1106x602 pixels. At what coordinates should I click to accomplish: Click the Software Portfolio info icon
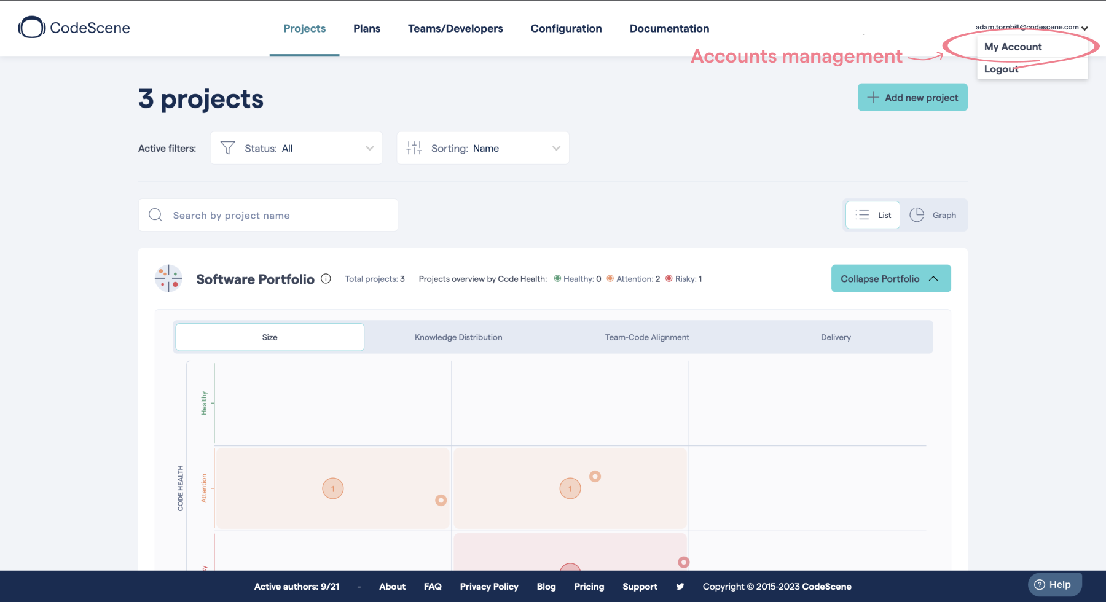[x=326, y=278]
